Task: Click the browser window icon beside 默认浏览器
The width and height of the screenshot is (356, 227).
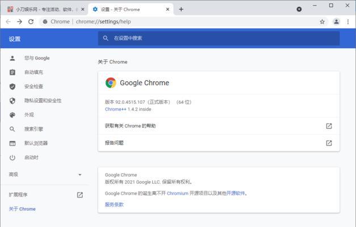Action: [x=12, y=143]
